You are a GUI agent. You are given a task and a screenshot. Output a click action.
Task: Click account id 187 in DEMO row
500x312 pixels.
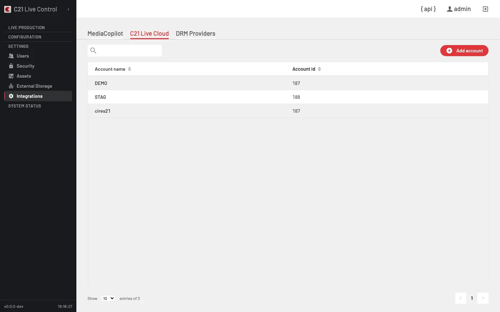pyautogui.click(x=296, y=83)
